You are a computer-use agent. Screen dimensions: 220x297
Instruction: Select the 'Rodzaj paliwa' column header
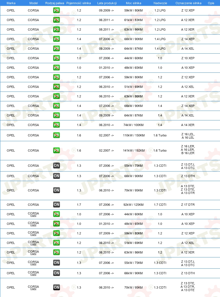point(55,3)
